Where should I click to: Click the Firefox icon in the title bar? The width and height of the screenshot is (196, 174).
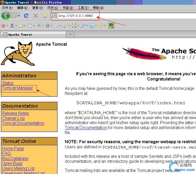[x=2, y=2]
